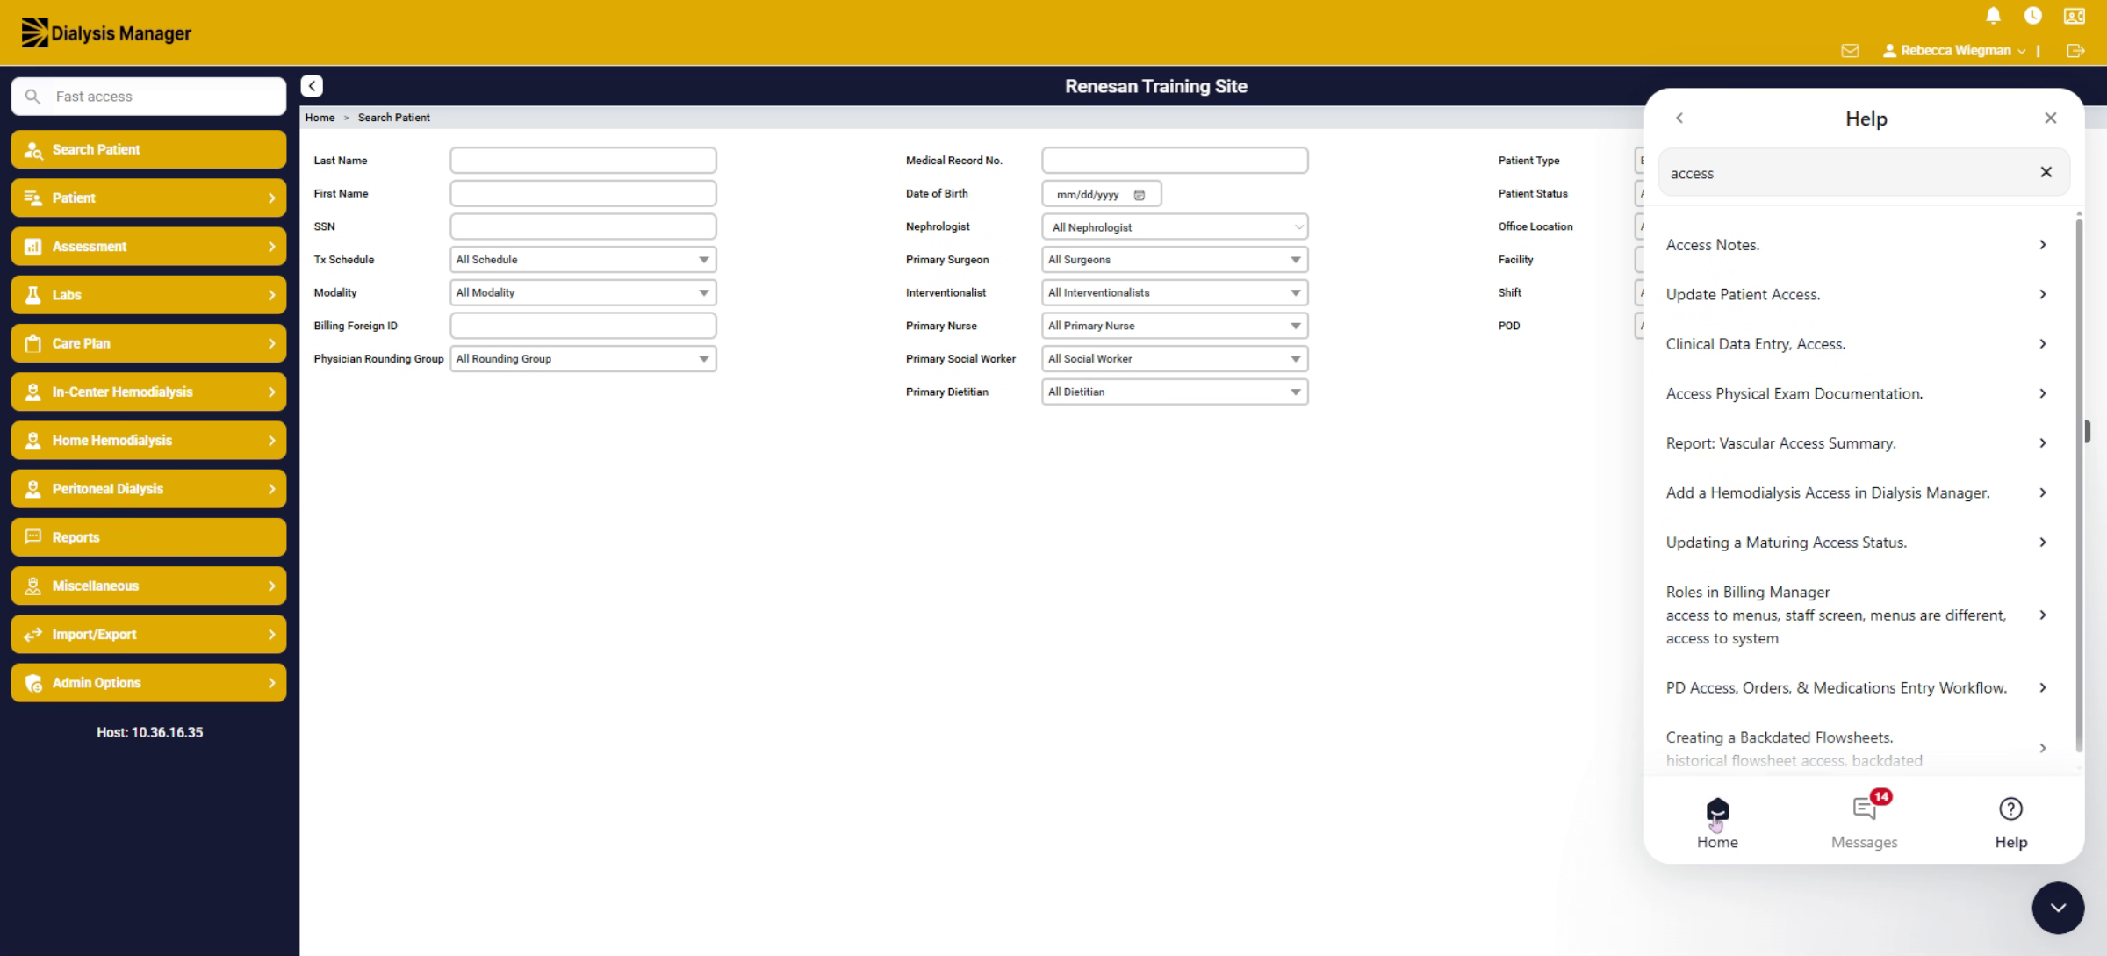The height and width of the screenshot is (956, 2107).
Task: Click the contact card icon in header
Action: click(2074, 15)
